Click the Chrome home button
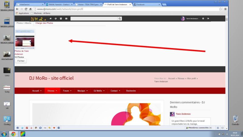The height and width of the screenshot is (137, 243). pyautogui.click(x=30, y=9)
